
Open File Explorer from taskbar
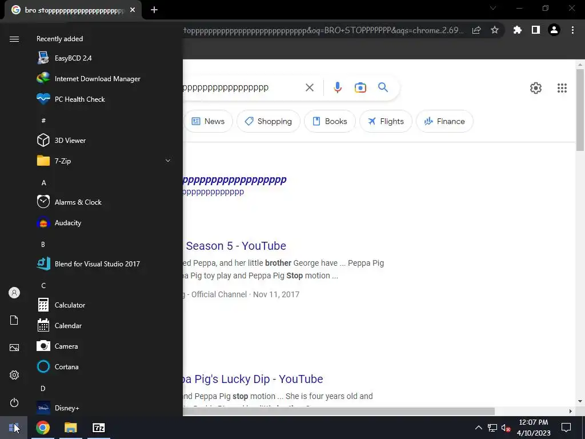point(70,428)
